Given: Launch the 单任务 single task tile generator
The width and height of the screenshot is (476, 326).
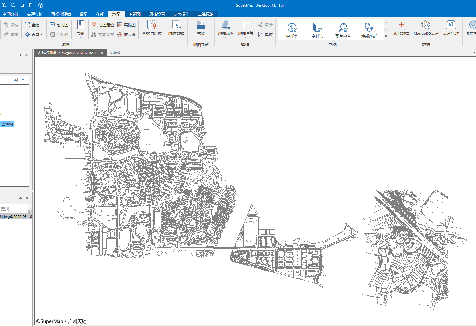Looking at the screenshot, I should coord(292,30).
